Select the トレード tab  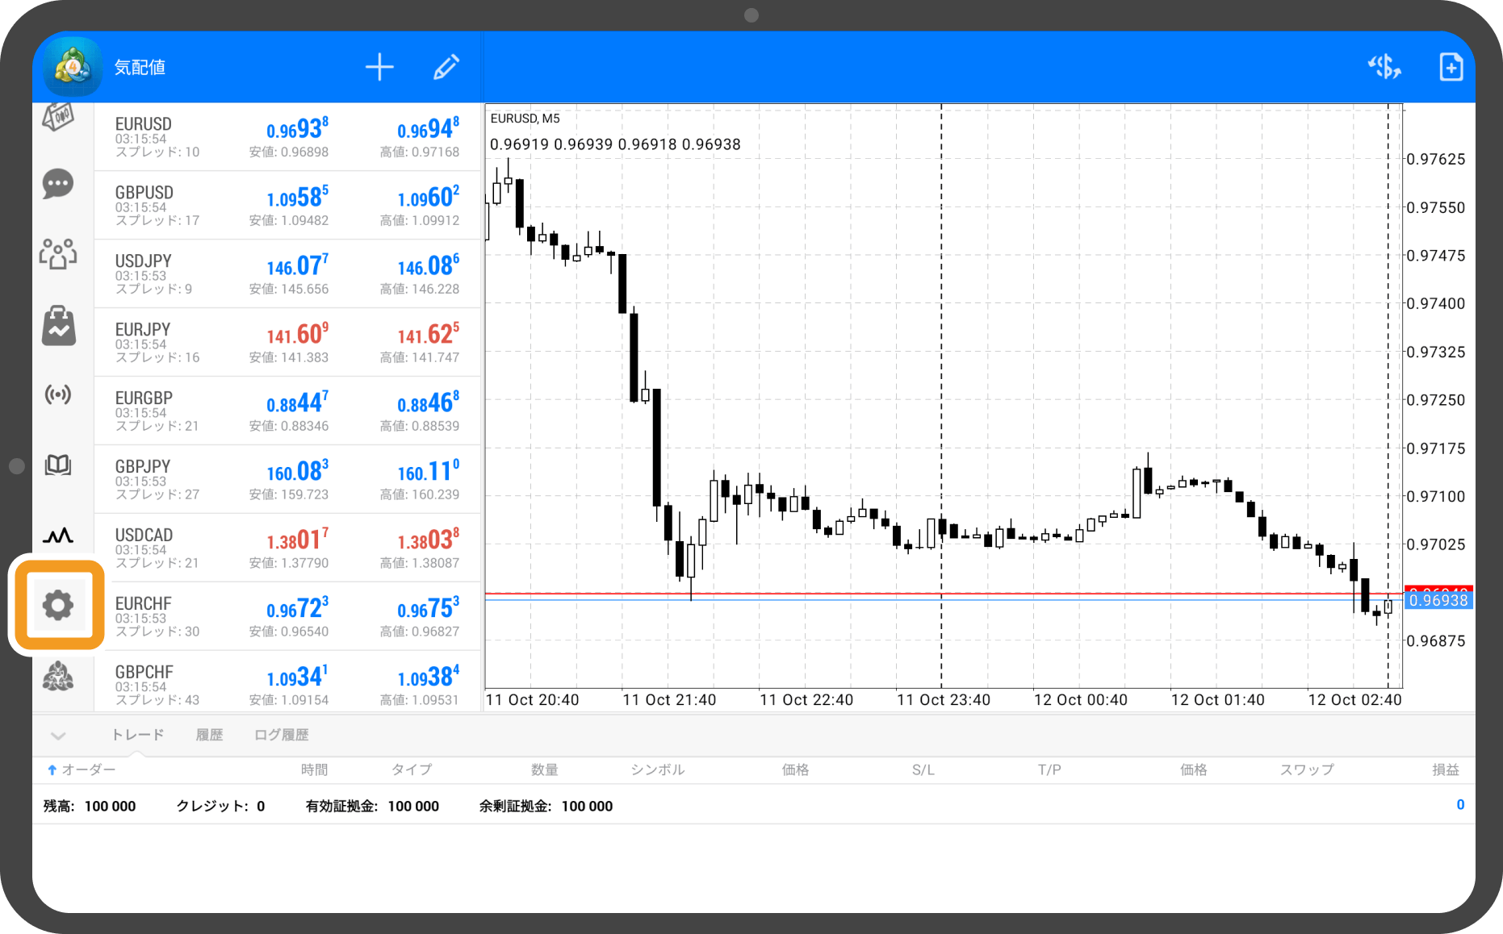[x=137, y=735]
